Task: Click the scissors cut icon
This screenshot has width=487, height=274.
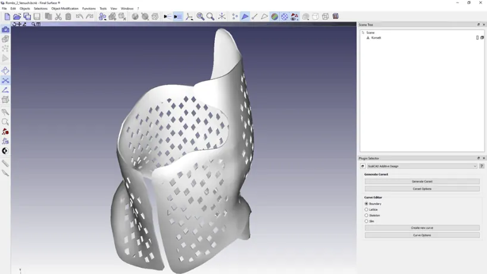Action: [58, 17]
